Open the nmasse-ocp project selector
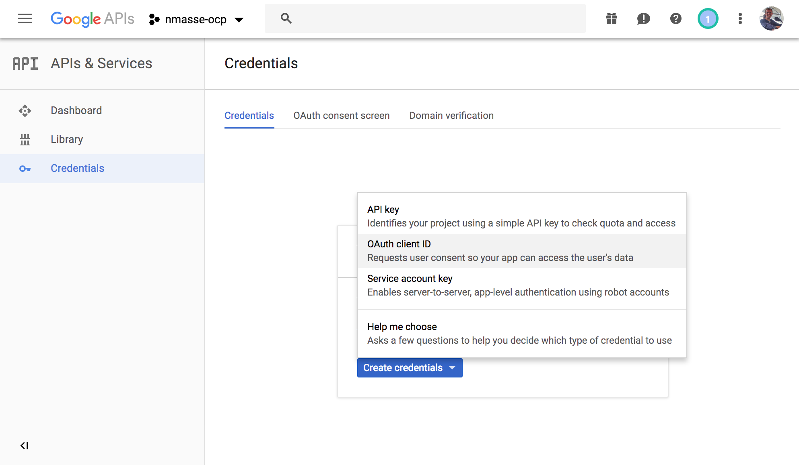Viewport: 799px width, 465px height. click(x=196, y=19)
